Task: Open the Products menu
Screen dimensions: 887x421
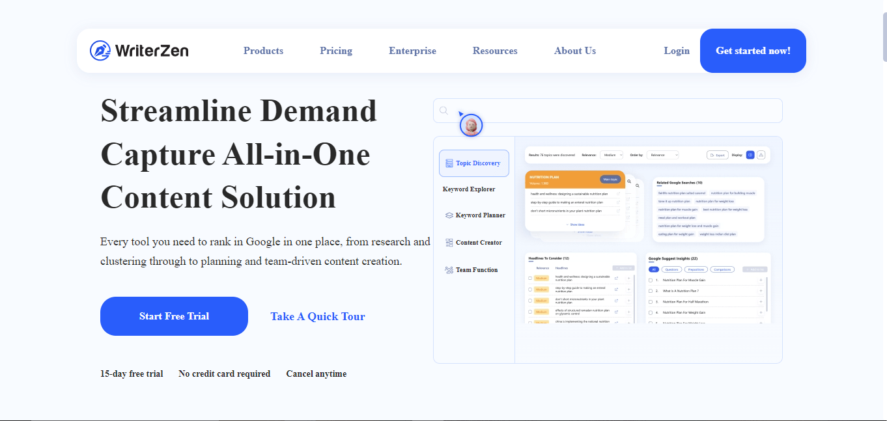Action: coord(263,51)
